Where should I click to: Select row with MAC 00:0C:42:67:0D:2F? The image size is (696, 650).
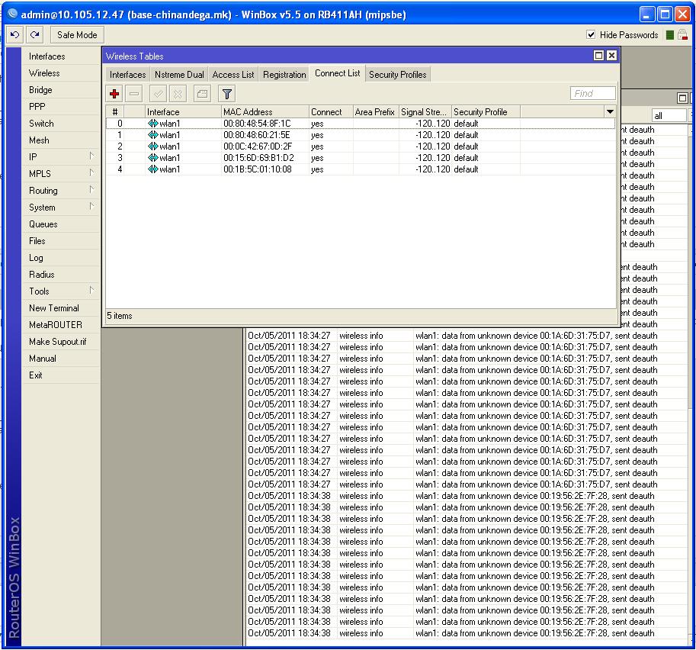click(361, 146)
